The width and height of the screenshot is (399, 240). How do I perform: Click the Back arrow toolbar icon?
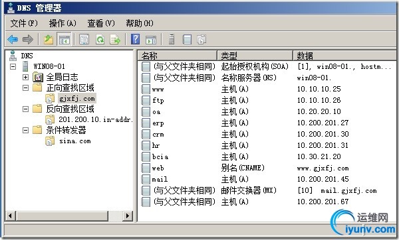13,39
